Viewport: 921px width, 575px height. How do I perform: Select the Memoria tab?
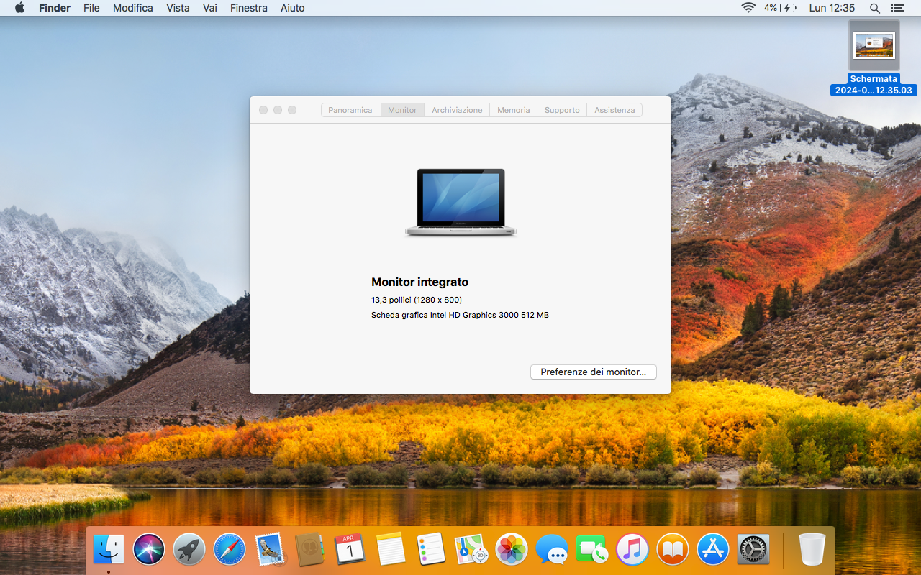pos(513,110)
